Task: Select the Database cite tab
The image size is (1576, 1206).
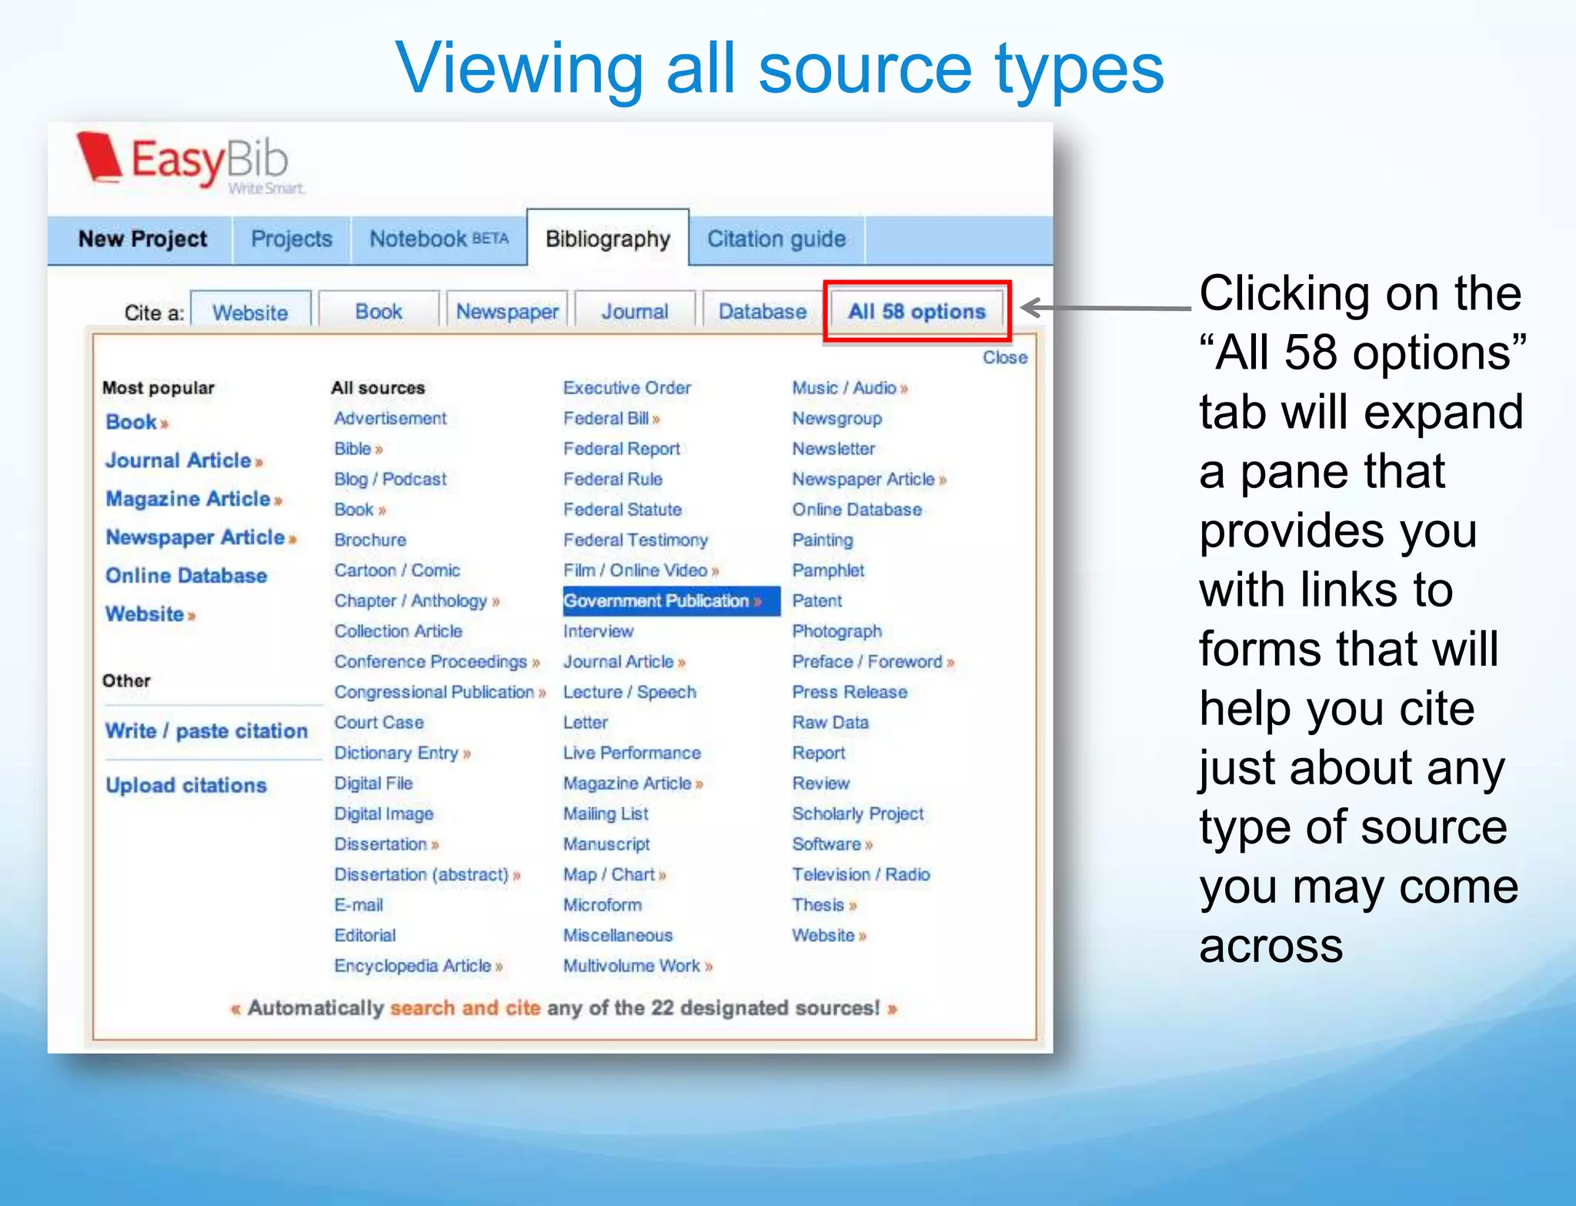Action: [x=762, y=312]
